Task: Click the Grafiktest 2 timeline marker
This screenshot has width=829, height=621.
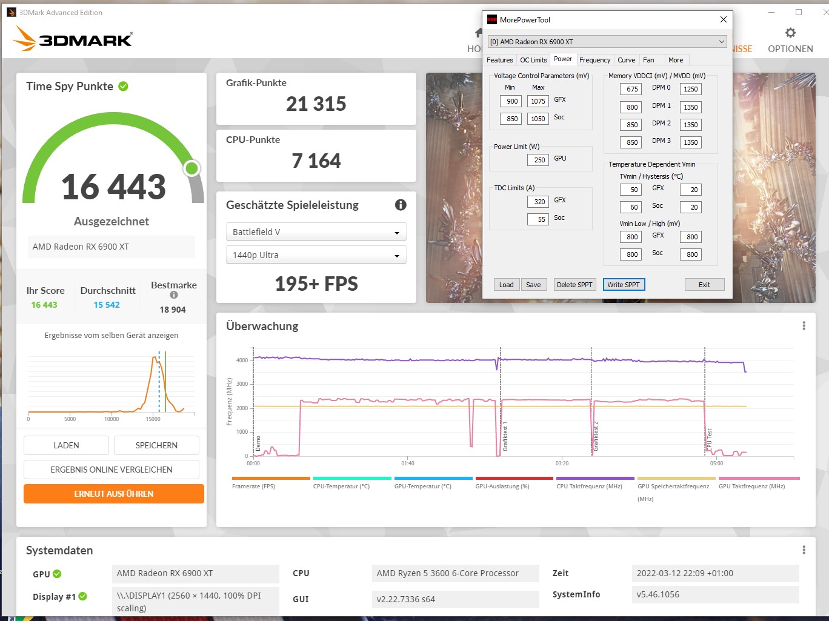Action: [596, 436]
